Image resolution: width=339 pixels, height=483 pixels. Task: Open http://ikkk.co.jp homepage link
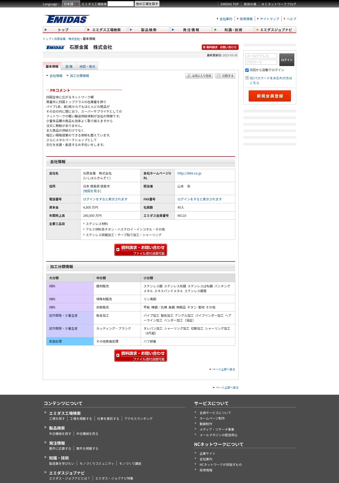189,173
